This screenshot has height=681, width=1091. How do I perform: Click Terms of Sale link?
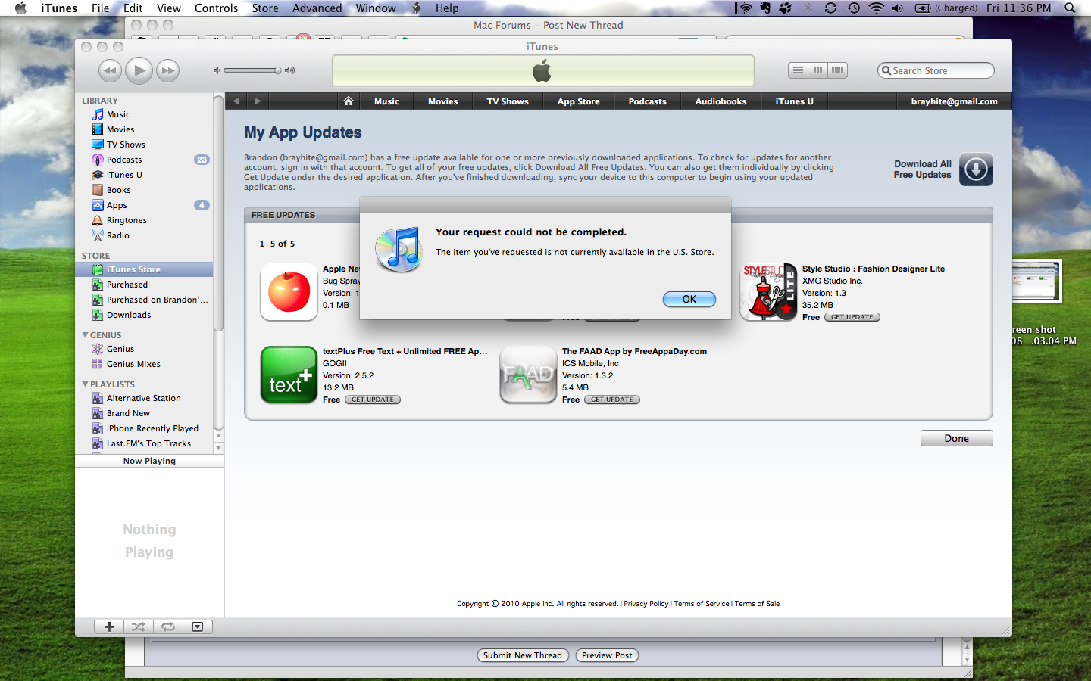point(757,604)
